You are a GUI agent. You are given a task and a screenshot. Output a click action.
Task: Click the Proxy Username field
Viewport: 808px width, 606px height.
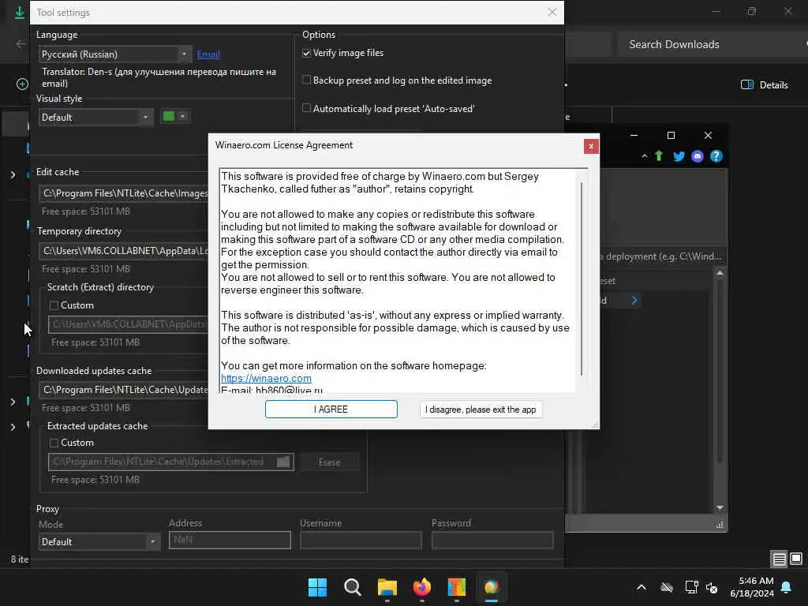[x=361, y=540]
